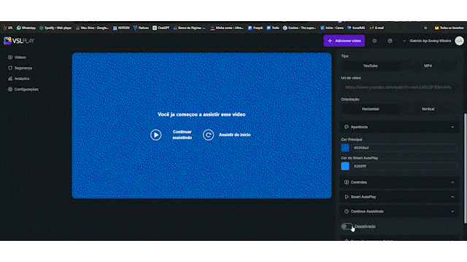Image resolution: width=467 pixels, height=262 pixels.
Task: Click the Vídeos play icon in sidebar
Action: [10, 57]
